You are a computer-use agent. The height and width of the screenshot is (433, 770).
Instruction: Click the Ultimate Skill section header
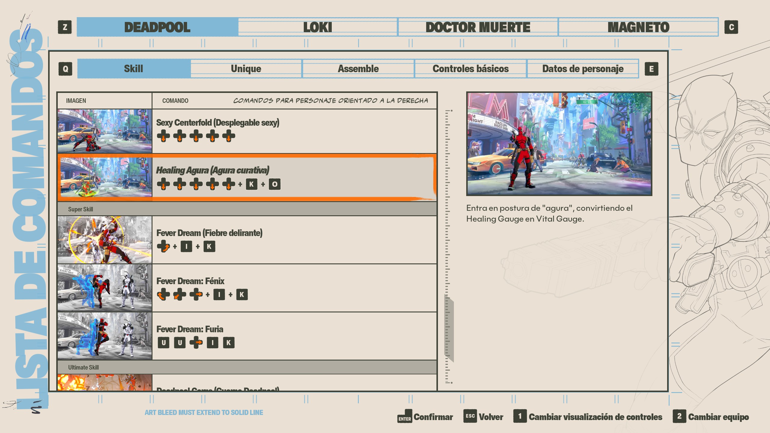click(247, 367)
